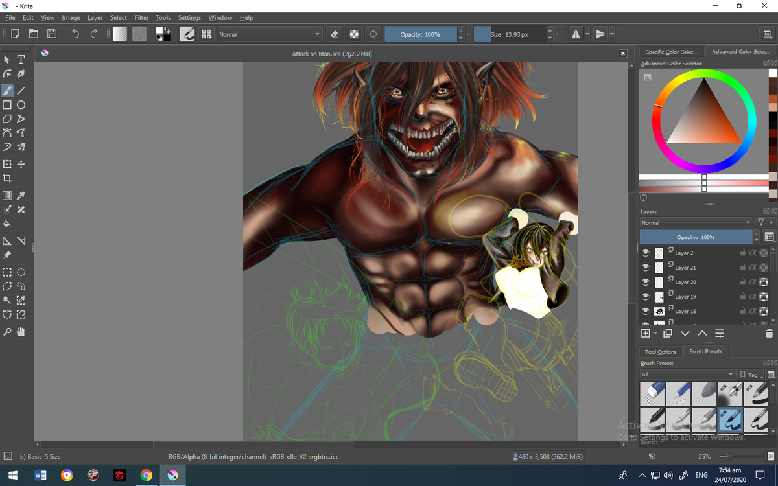Open the Tag dropdown in Brush Presets
Image resolution: width=778 pixels, height=486 pixels.
(x=751, y=375)
